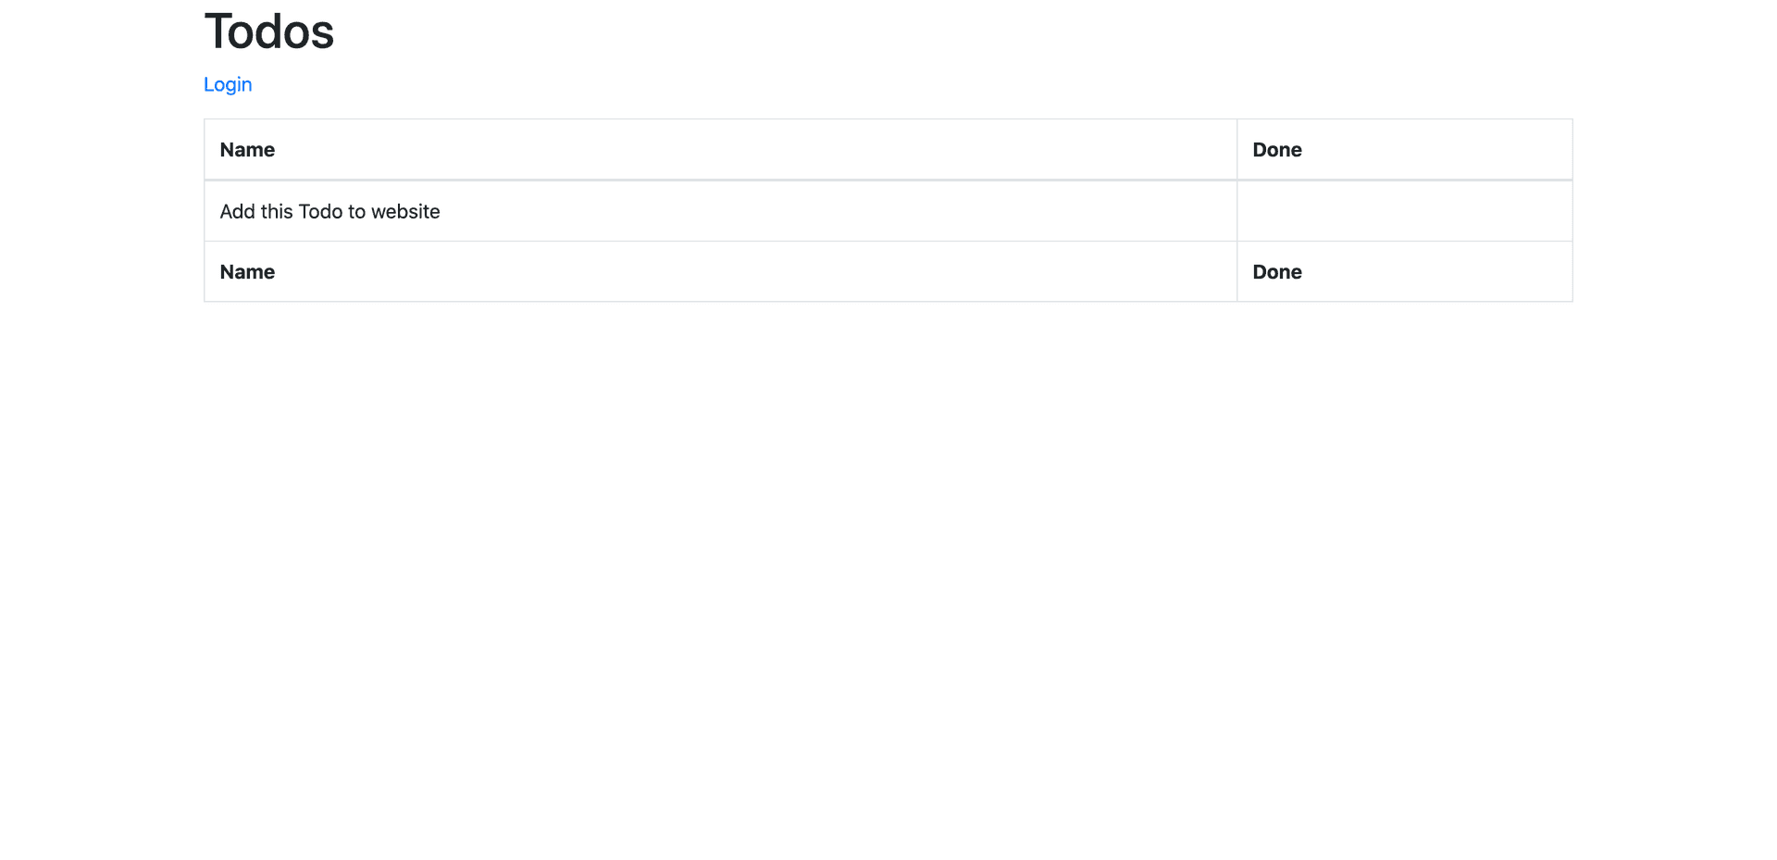
Task: Click the first Name header cell
Action: (x=246, y=149)
